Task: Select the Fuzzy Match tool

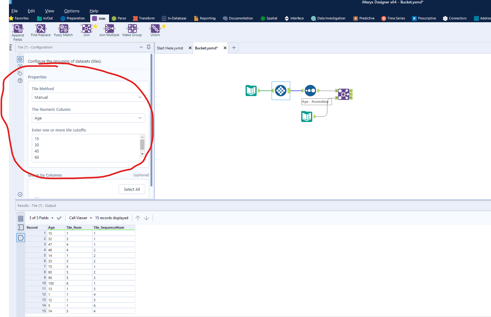Action: pos(63,31)
